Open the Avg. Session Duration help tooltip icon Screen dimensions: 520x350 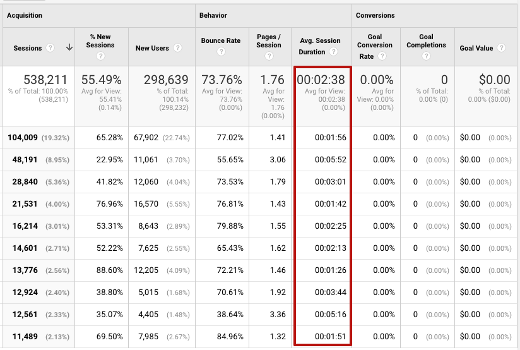(x=333, y=52)
